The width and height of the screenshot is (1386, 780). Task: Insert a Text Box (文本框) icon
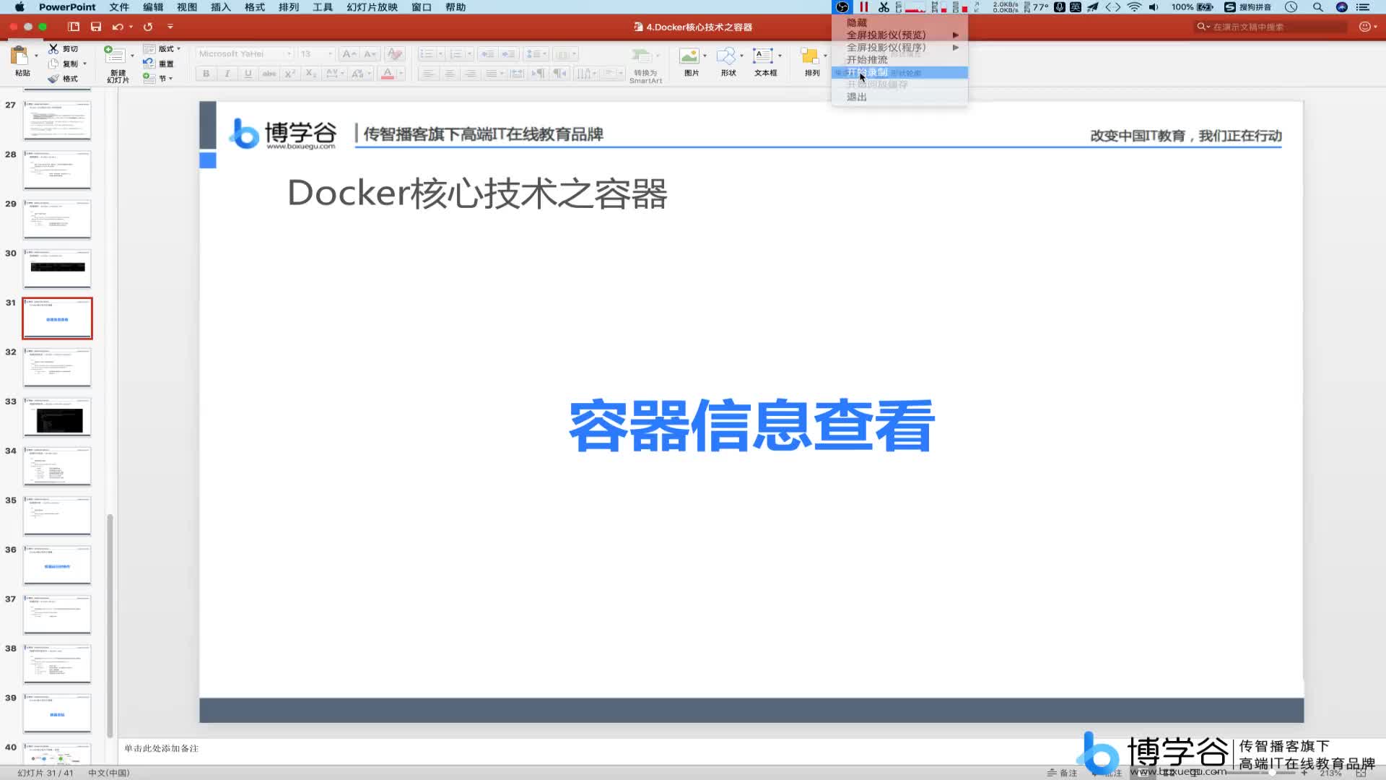tap(763, 56)
